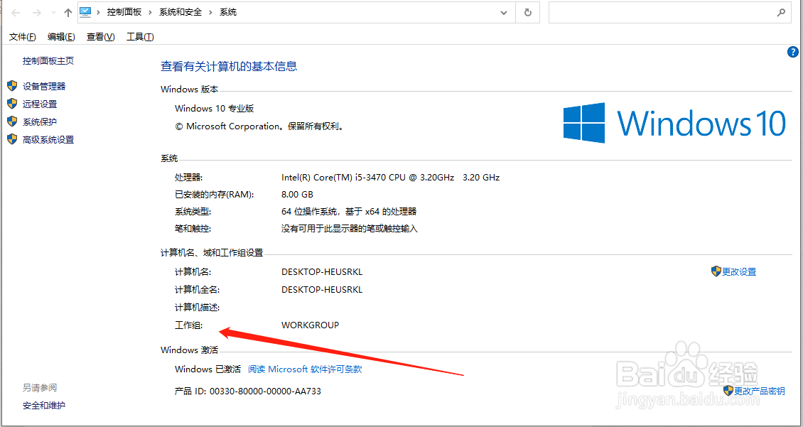Select processor value Intel(R) Core(TM) i5-3470
The height and width of the screenshot is (427, 803).
(x=391, y=178)
